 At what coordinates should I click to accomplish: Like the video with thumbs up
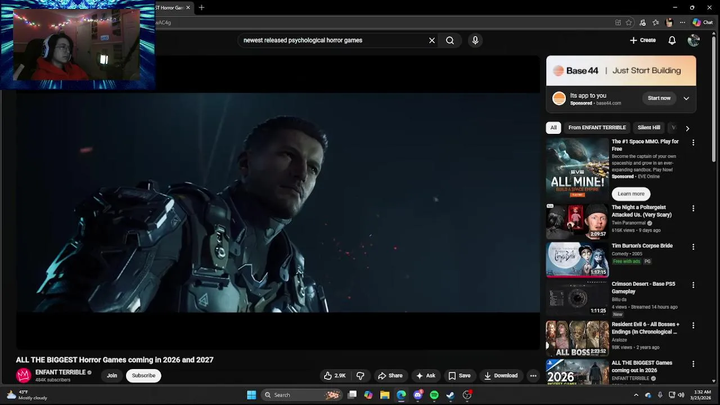[335, 376]
